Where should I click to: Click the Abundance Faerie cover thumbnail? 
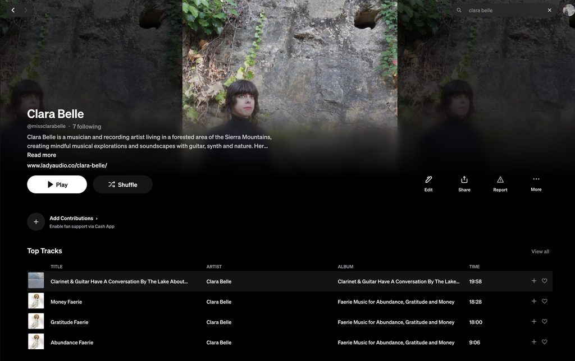tap(36, 341)
